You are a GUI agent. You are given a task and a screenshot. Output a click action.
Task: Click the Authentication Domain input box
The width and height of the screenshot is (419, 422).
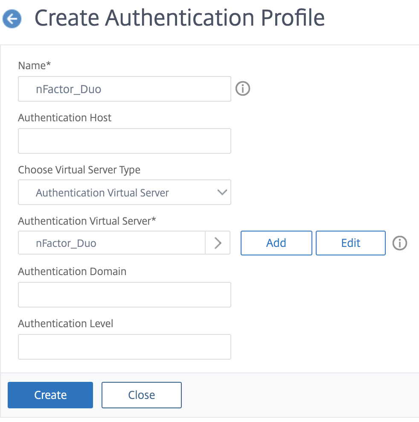(x=124, y=295)
